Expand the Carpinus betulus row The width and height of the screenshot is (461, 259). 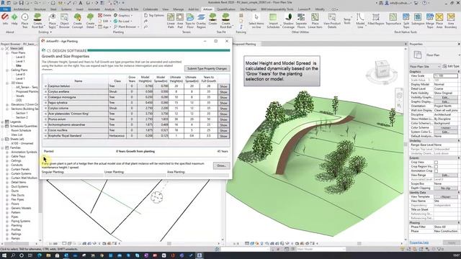pos(45,86)
